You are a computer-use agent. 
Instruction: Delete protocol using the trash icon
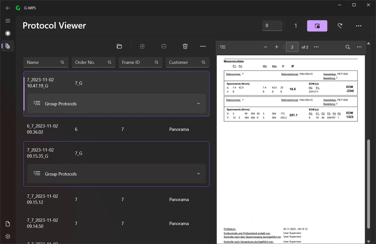tap(185, 46)
